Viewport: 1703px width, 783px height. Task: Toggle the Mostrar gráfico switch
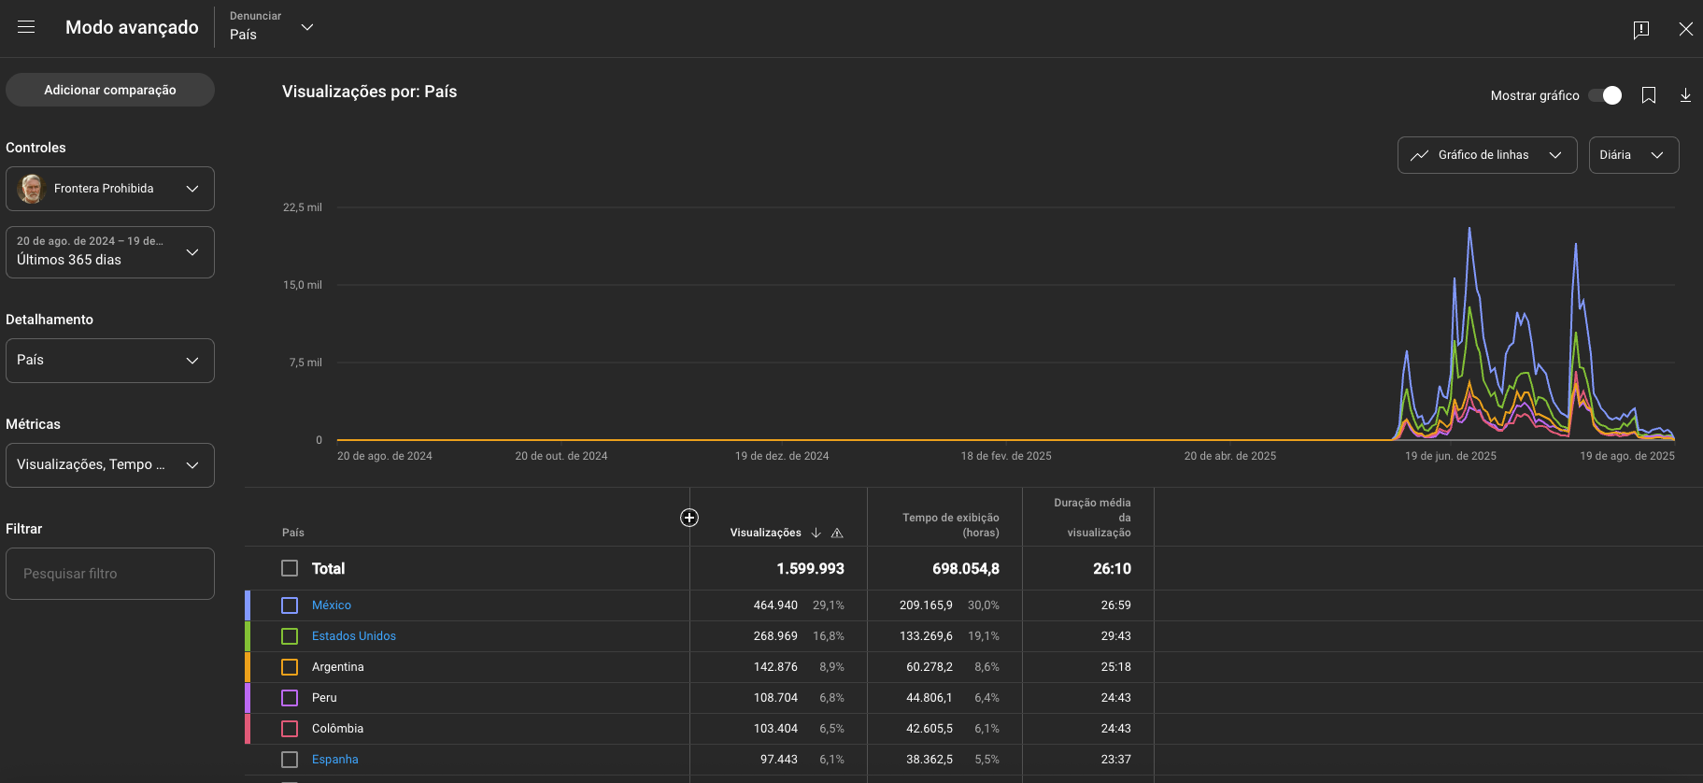click(x=1606, y=95)
